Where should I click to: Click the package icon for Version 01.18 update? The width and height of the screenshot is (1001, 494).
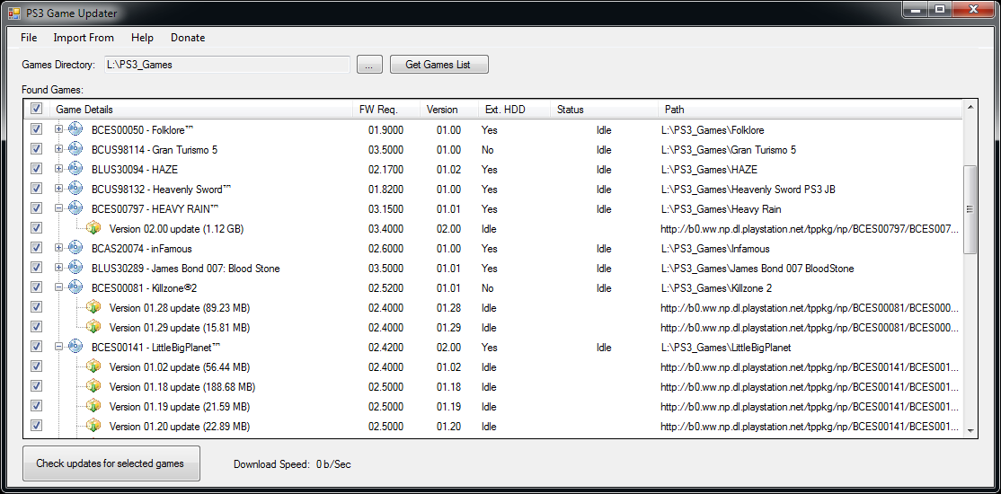(93, 387)
